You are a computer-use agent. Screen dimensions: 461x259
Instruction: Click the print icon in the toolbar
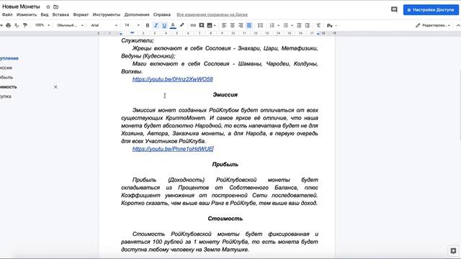pos(8,26)
